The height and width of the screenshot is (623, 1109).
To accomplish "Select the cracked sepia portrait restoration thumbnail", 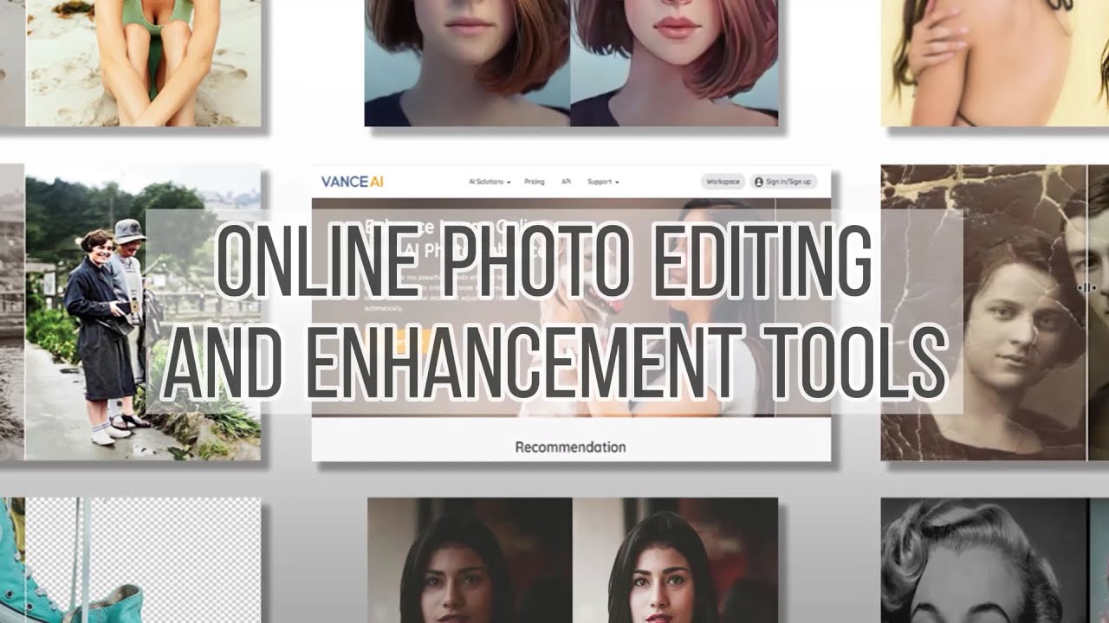I will point(995,312).
